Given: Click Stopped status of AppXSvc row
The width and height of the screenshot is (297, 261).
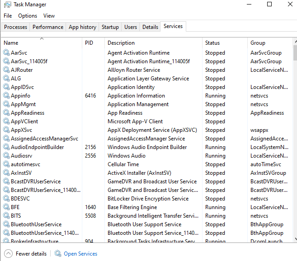Looking at the screenshot, I should [215, 130].
